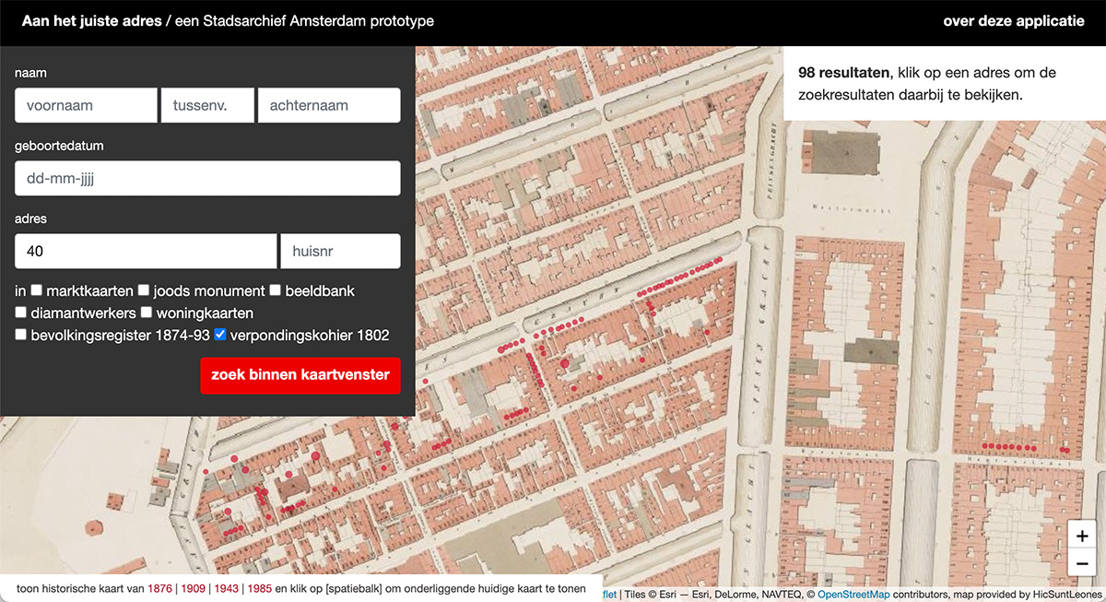This screenshot has height=602, width=1106.
Task: Click 'Aan het juiste adres' title
Action: 91,20
